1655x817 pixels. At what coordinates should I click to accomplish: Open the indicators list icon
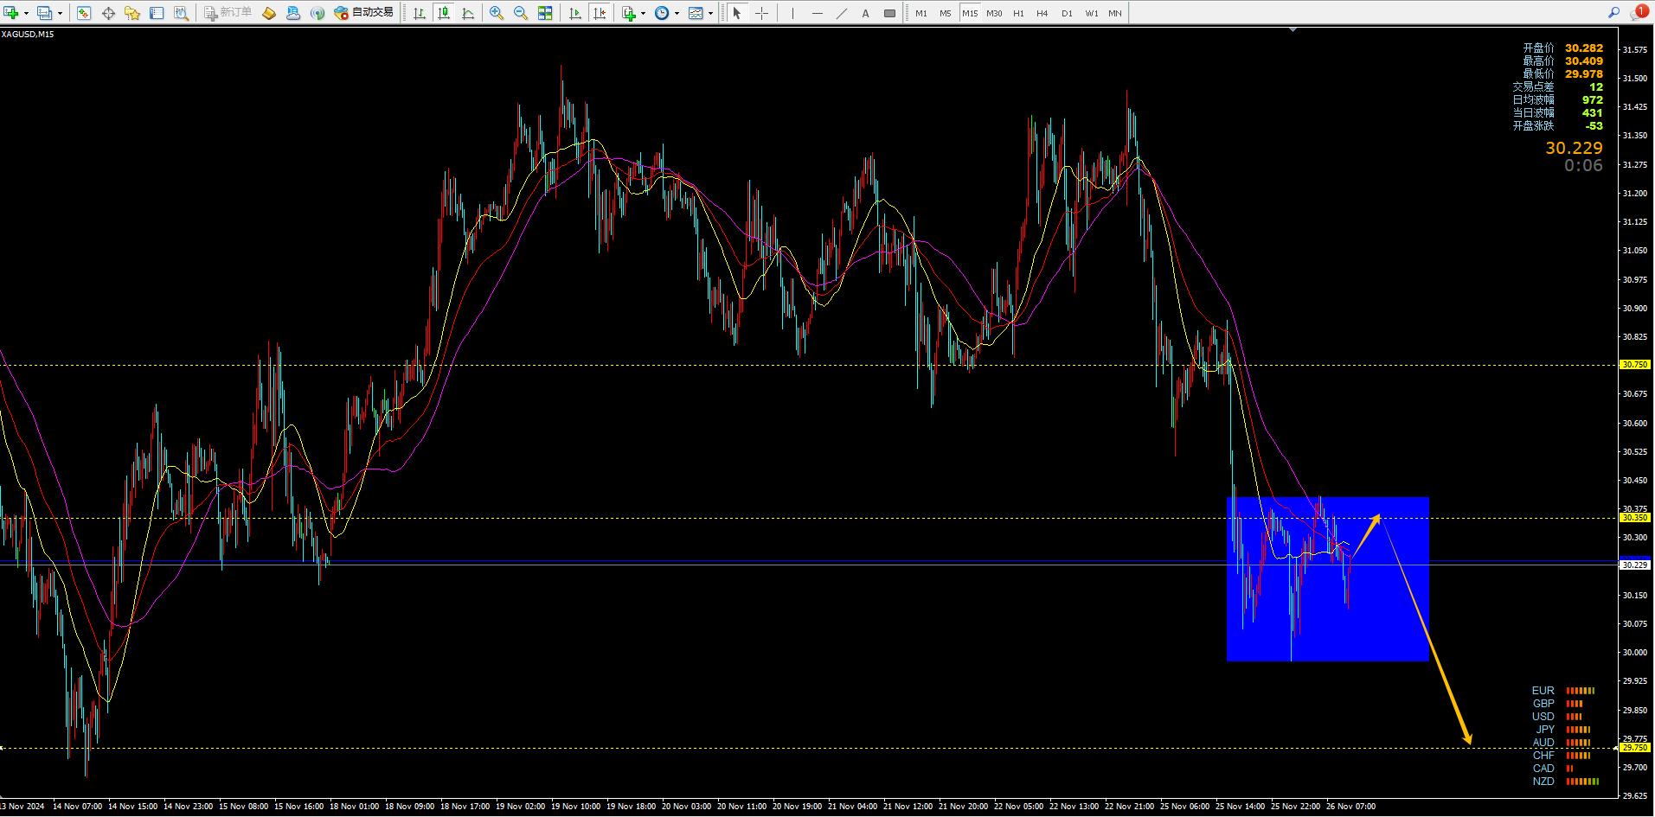pos(629,13)
